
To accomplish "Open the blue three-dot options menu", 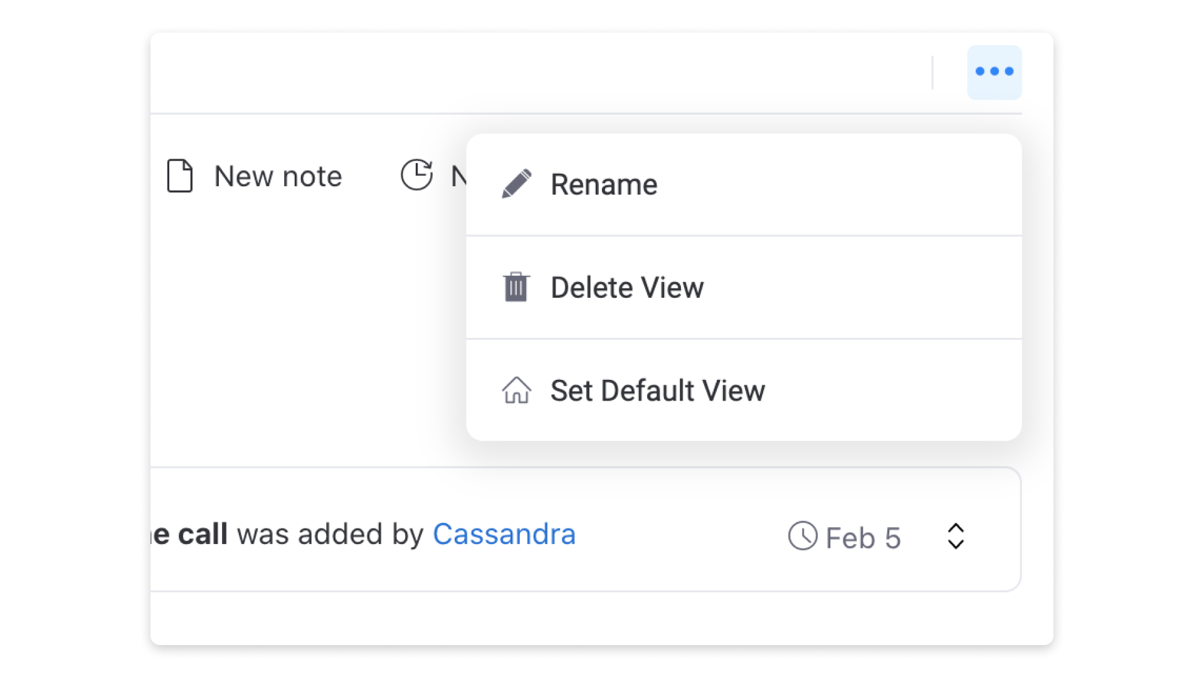I will [x=994, y=72].
